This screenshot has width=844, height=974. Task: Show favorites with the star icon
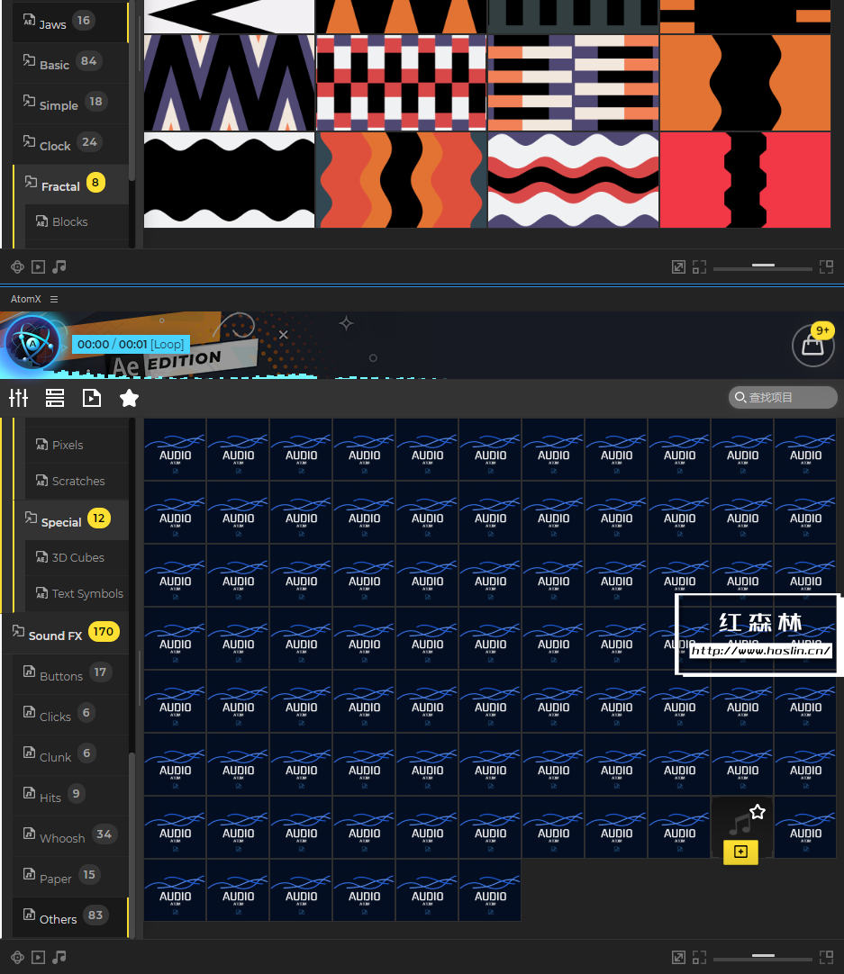point(130,398)
